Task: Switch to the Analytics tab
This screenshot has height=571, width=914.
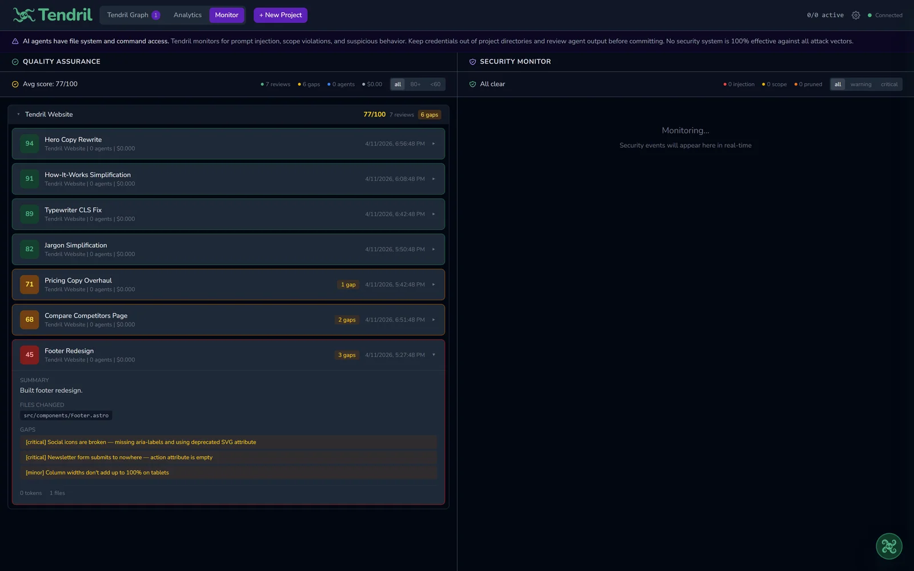Action: point(187,15)
